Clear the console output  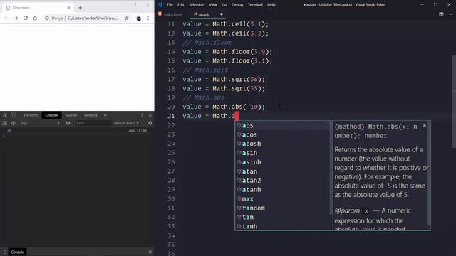pyautogui.click(x=14, y=123)
